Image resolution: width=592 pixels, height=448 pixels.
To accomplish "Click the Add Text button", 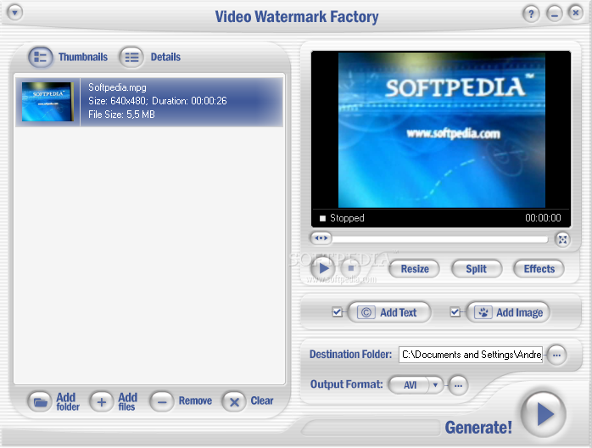I will coord(389,312).
